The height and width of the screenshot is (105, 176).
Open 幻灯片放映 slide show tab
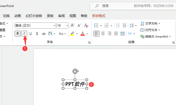(x=34, y=16)
